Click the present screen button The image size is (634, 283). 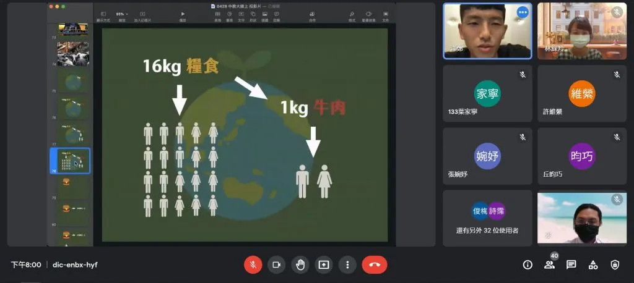coord(324,264)
